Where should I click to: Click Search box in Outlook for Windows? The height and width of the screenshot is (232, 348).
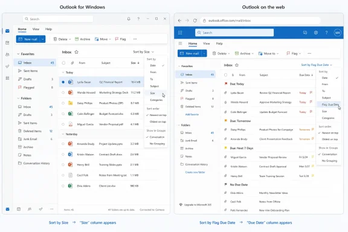tap(58, 19)
